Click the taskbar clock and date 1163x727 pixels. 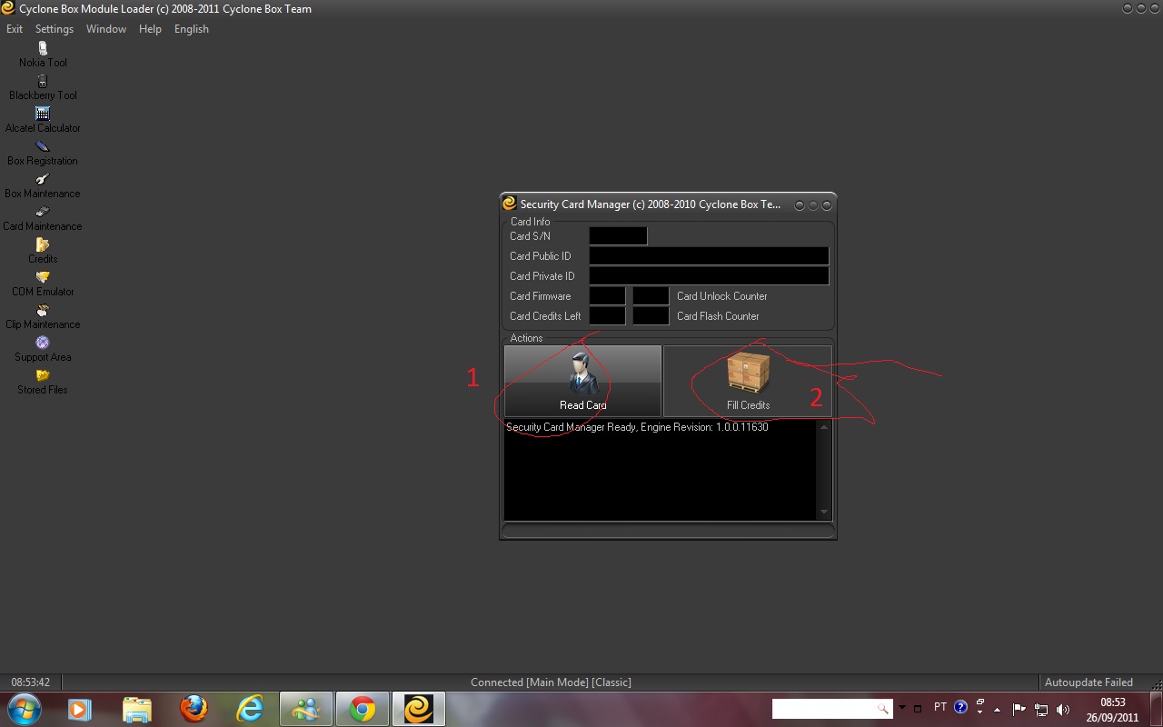1112,709
